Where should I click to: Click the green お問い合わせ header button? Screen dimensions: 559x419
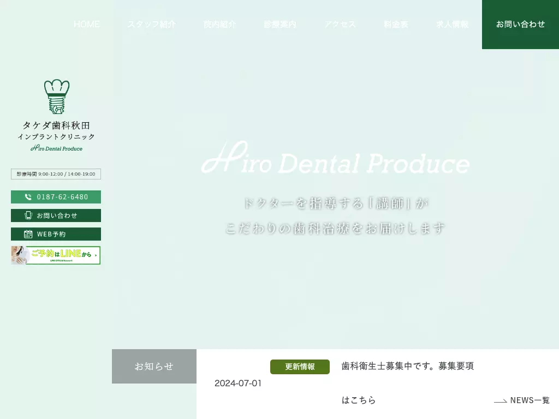[x=520, y=24]
